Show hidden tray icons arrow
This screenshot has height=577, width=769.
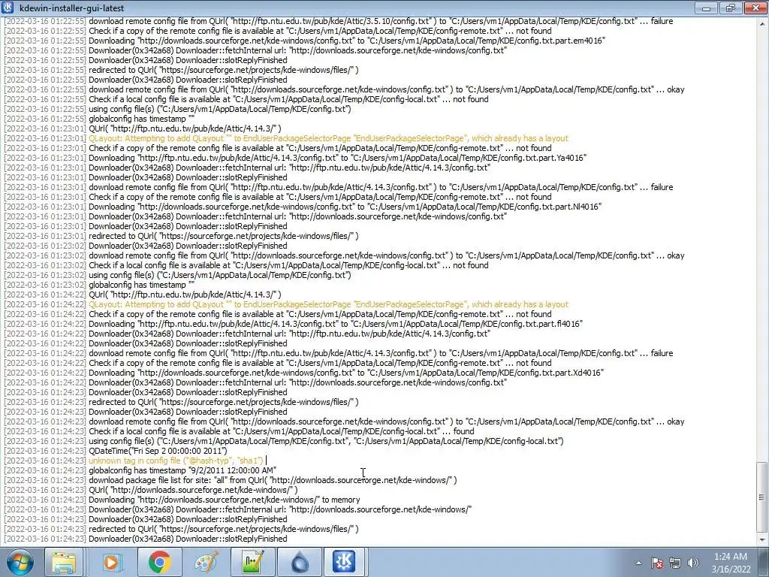coord(638,563)
